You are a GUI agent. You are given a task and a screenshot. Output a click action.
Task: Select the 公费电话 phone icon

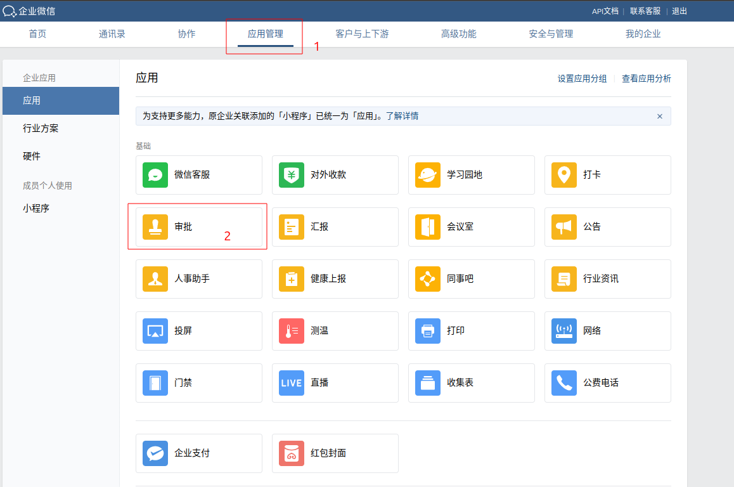564,383
